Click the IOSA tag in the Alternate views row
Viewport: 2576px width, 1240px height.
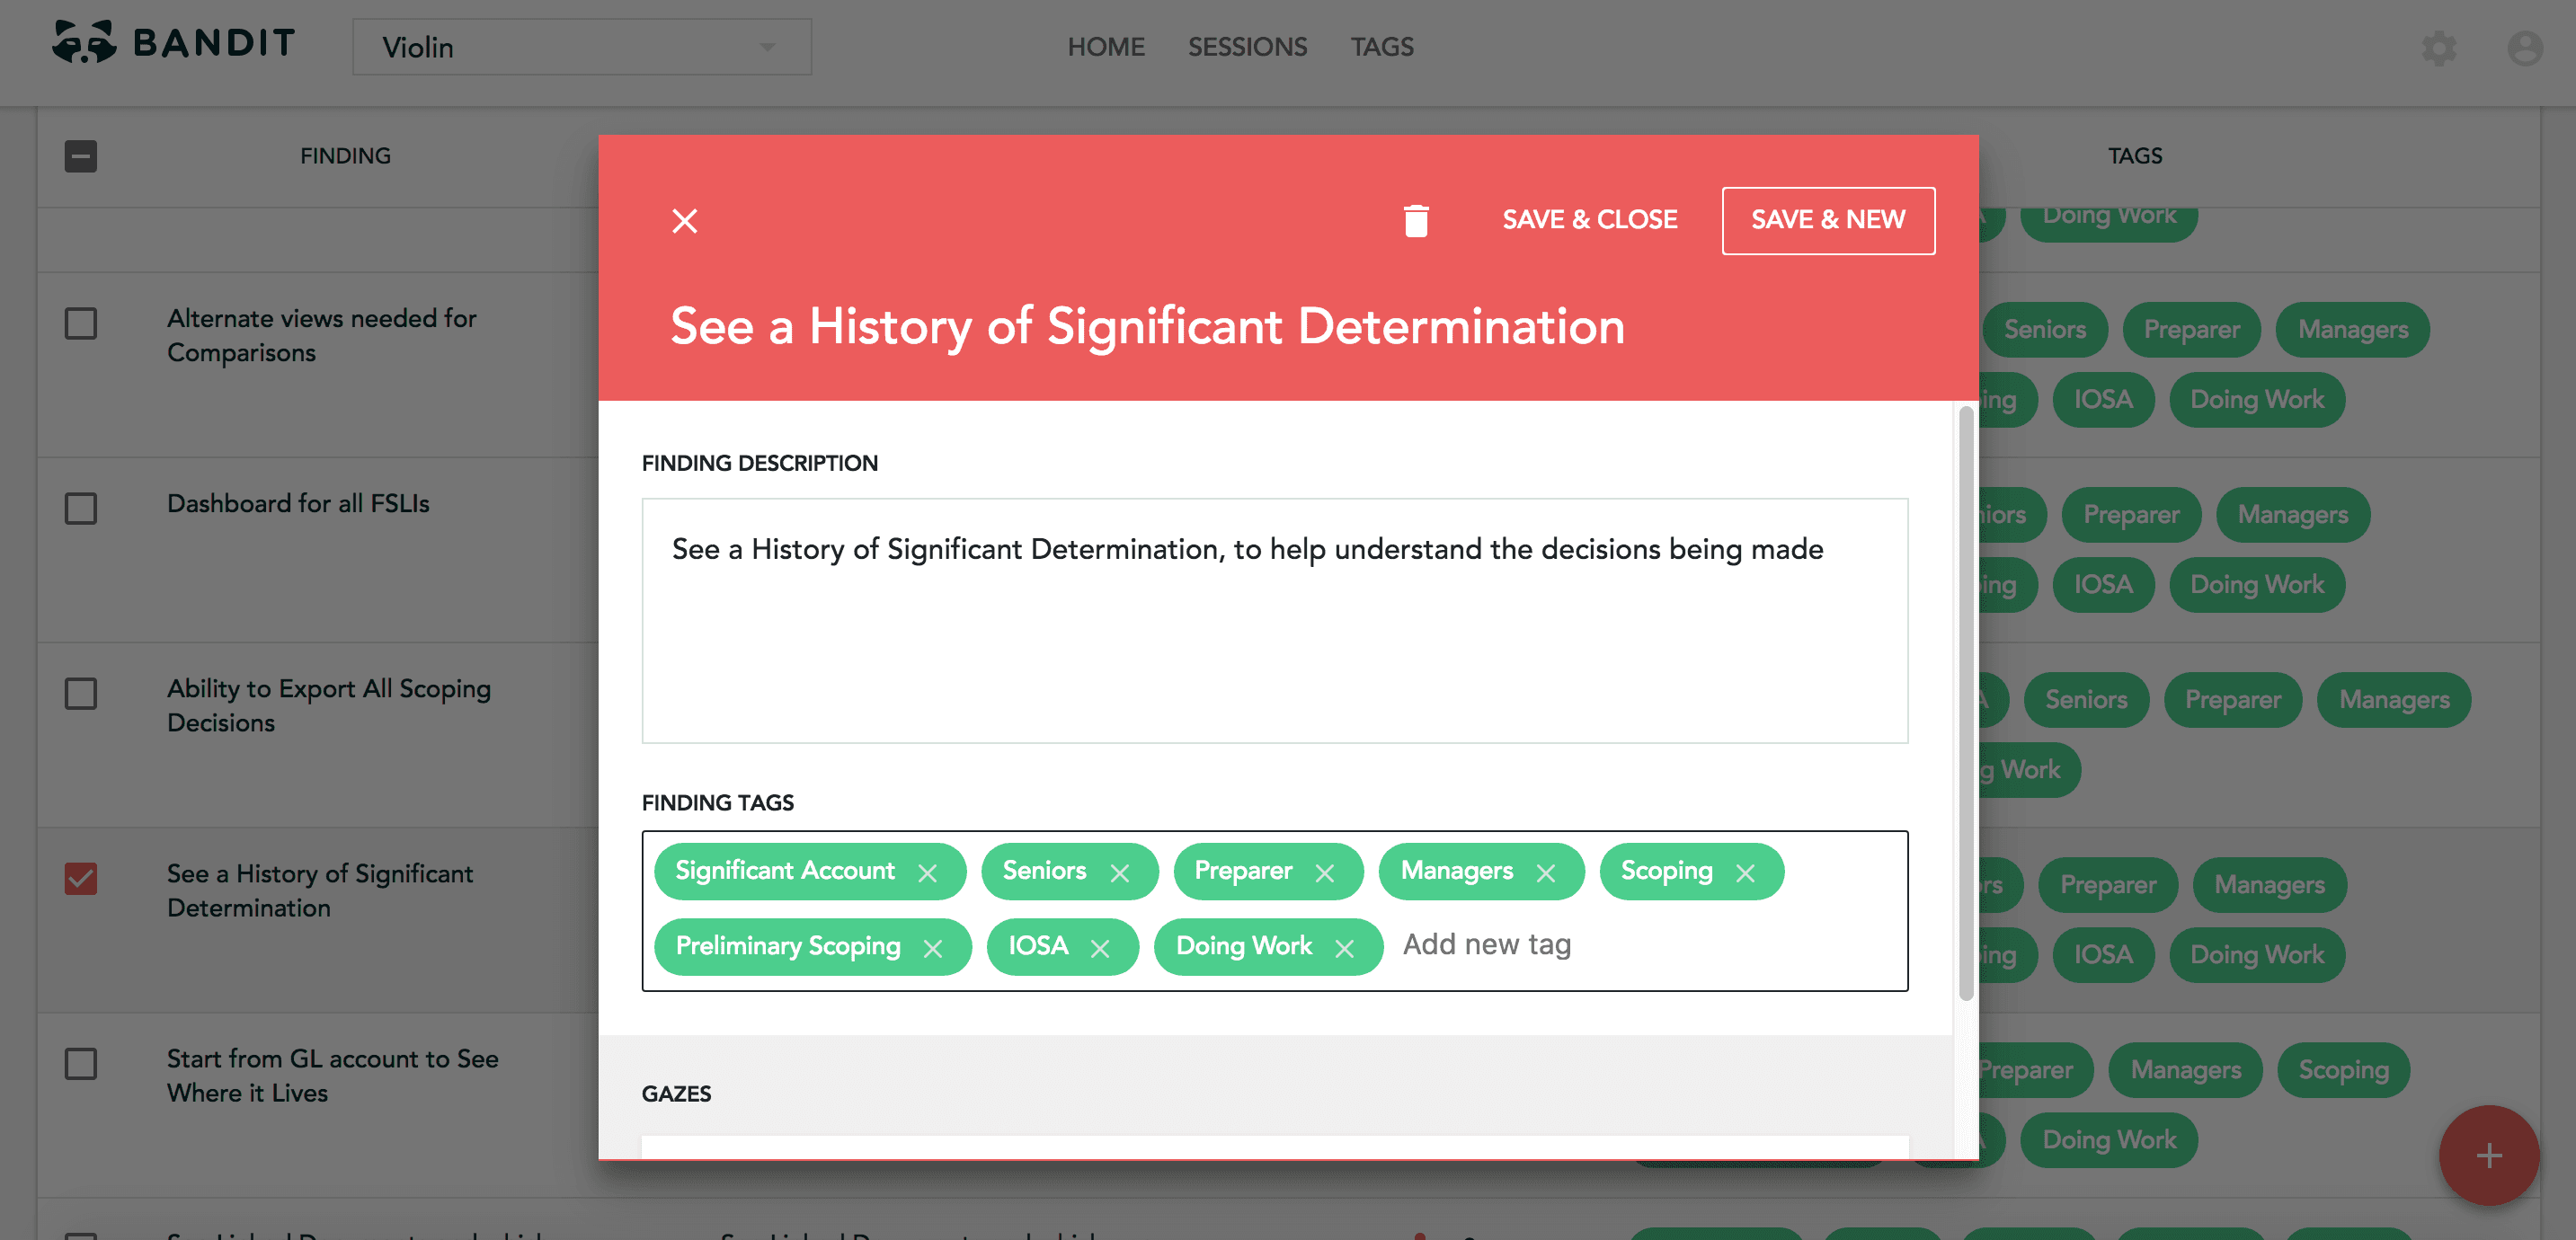pyautogui.click(x=2103, y=399)
